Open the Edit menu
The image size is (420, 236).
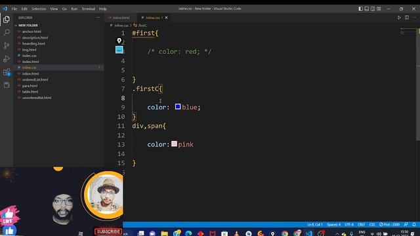pyautogui.click(x=24, y=9)
